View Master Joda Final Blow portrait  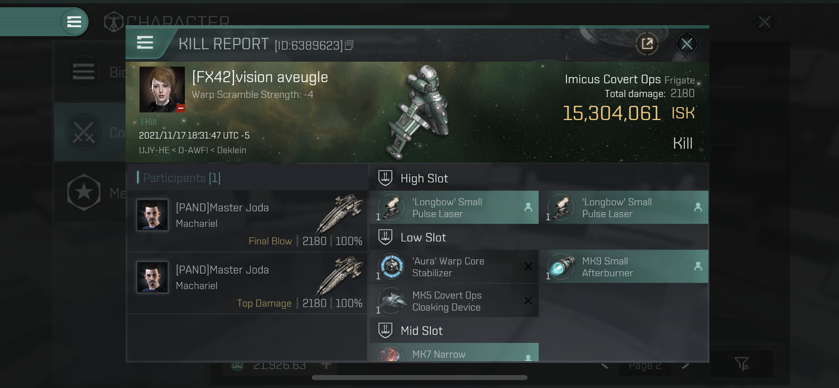[x=152, y=215]
